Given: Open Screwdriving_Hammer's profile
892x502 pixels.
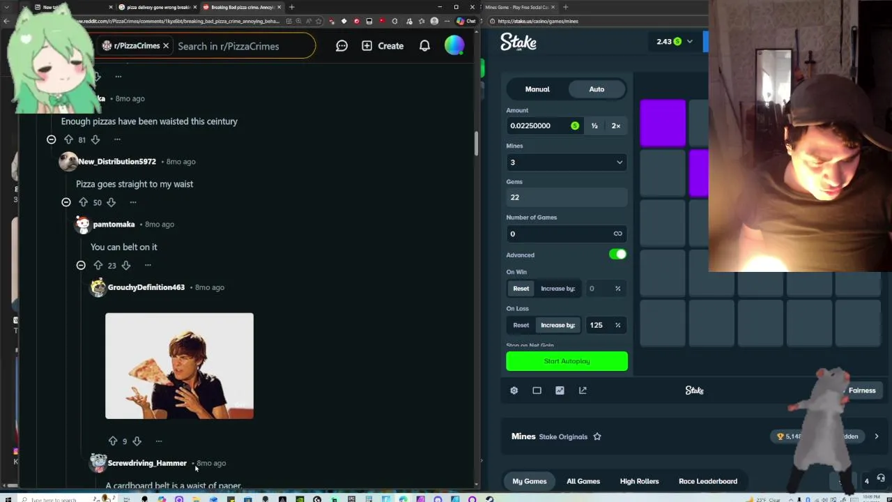Looking at the screenshot, I should click(147, 463).
